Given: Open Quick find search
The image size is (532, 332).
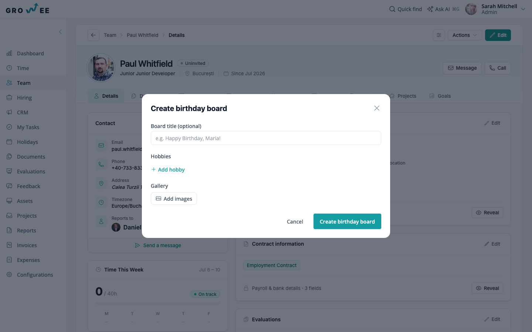Looking at the screenshot, I should [x=405, y=9].
